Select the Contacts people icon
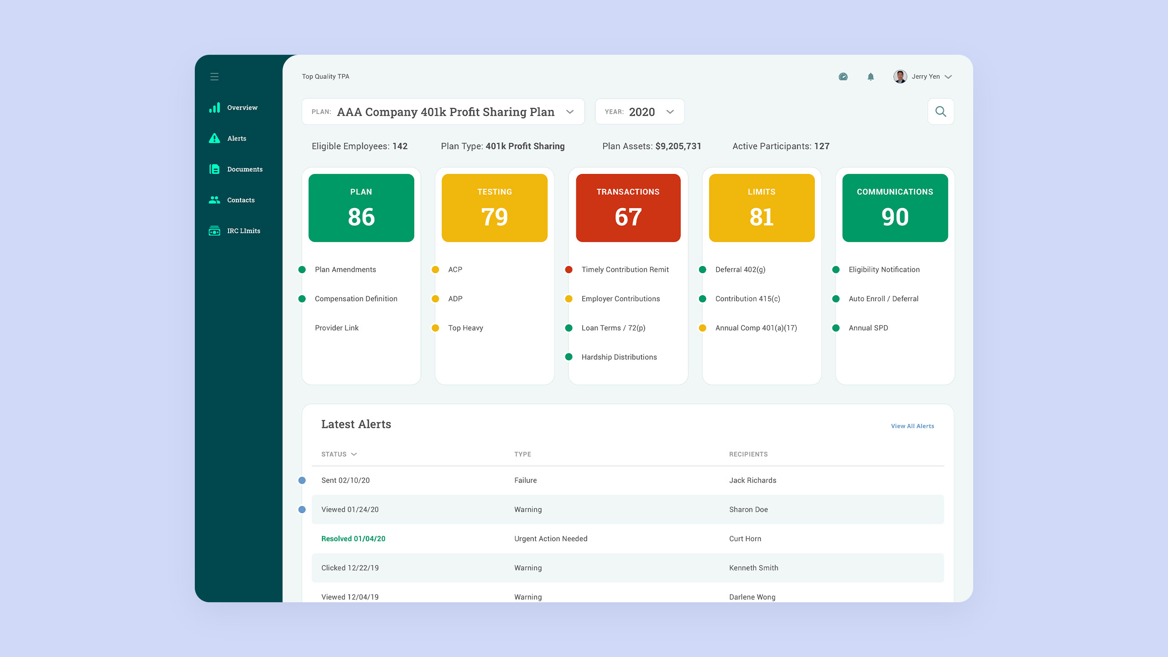The width and height of the screenshot is (1168, 657). click(x=214, y=200)
